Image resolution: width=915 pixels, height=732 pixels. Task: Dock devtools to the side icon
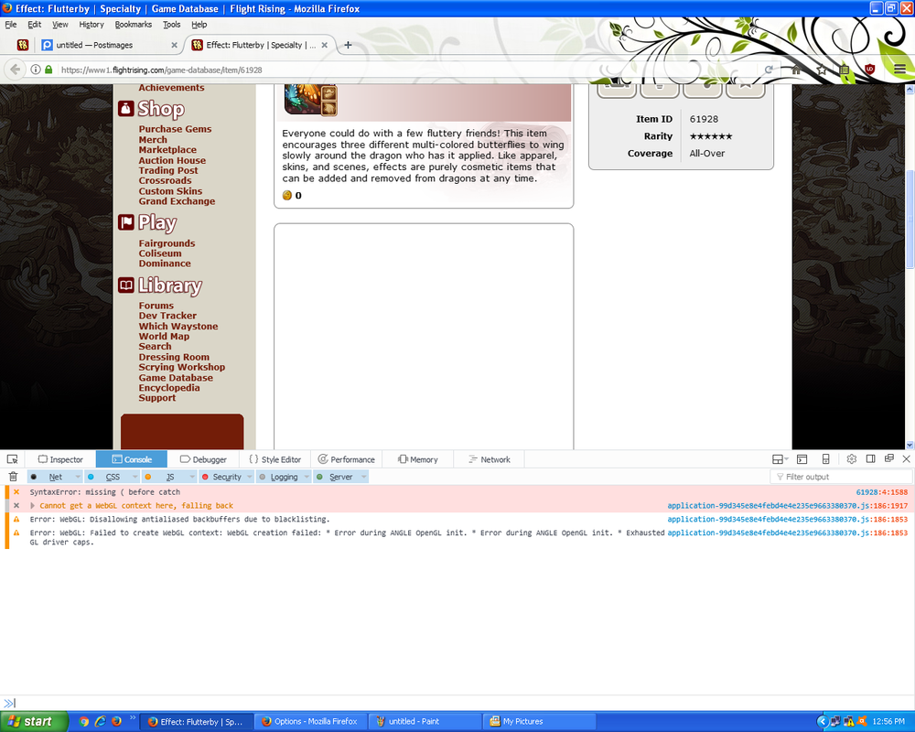[871, 458]
